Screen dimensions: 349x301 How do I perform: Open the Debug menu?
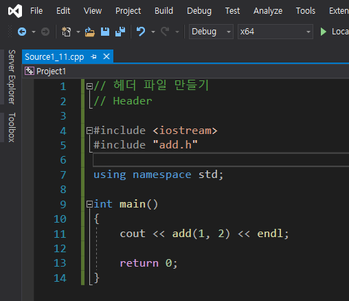click(199, 11)
